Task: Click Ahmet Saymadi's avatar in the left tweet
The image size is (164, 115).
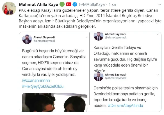Action: tap(27, 39)
